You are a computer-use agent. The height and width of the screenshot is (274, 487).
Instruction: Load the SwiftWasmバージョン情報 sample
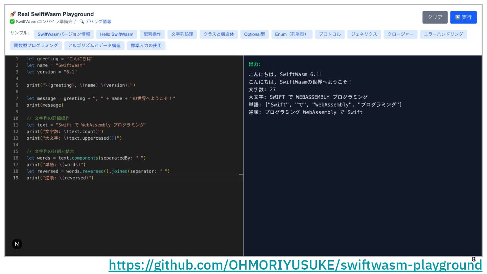click(64, 34)
